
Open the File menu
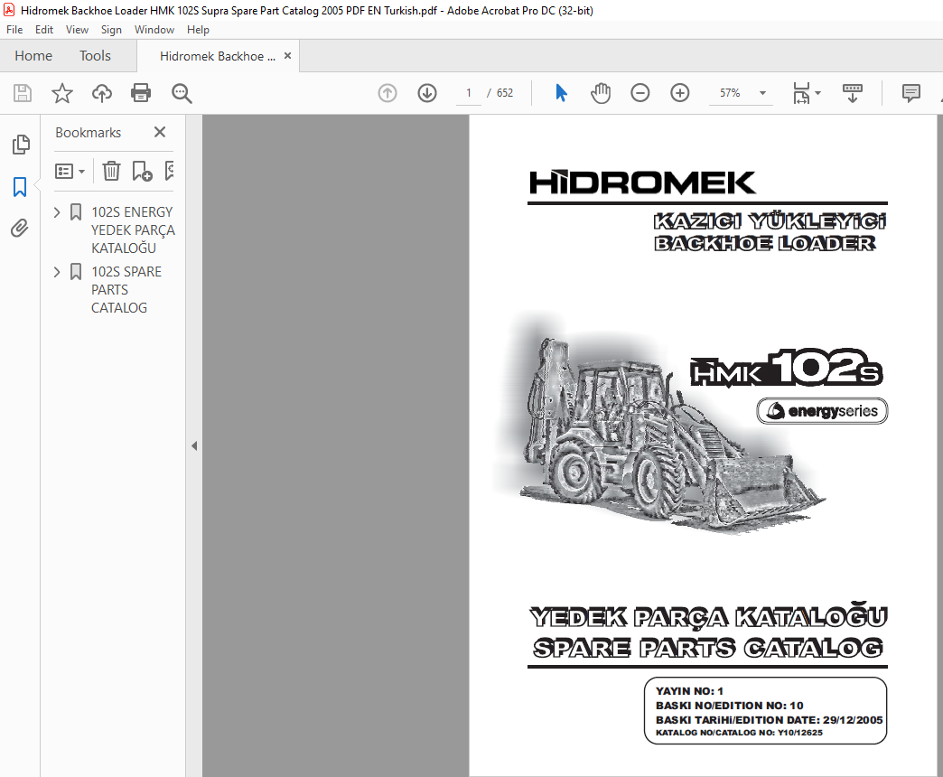(x=14, y=30)
